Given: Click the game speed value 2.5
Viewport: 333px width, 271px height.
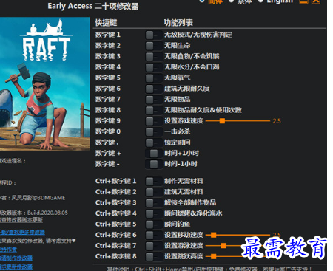Looking at the screenshot, I should pyautogui.click(x=277, y=121).
